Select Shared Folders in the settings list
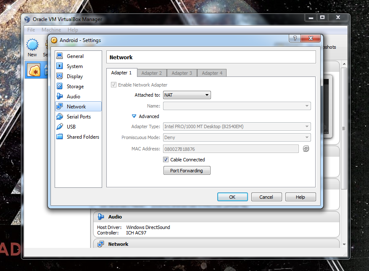Screen dimensions: 369x271 click(x=78, y=137)
